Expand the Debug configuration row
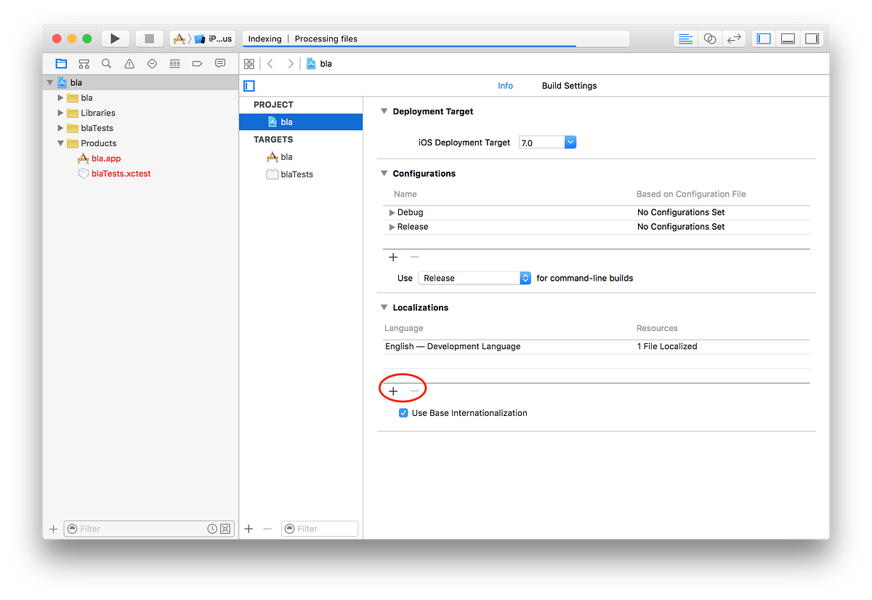The height and width of the screenshot is (600, 872). coord(392,212)
